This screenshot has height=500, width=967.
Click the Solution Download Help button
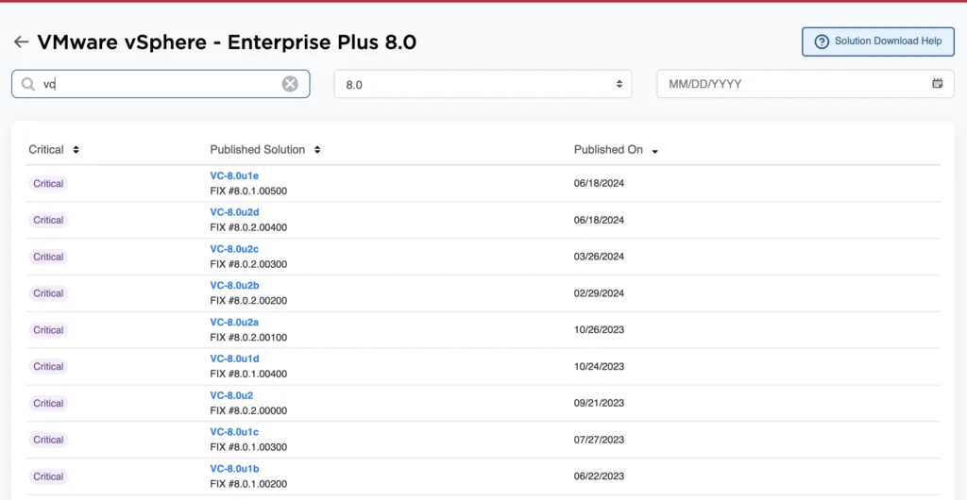click(878, 42)
